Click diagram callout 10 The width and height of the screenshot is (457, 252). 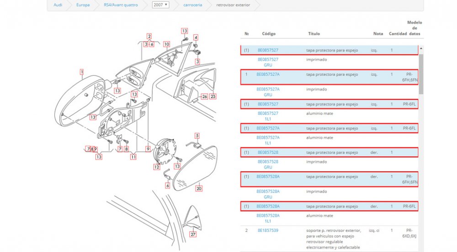tap(166, 44)
